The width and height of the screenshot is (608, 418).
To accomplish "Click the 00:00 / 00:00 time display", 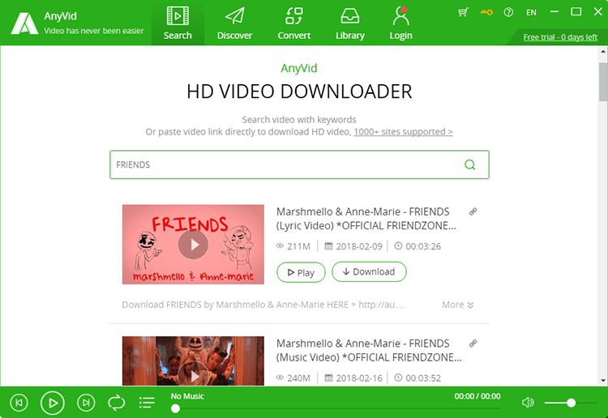I will click(x=477, y=396).
